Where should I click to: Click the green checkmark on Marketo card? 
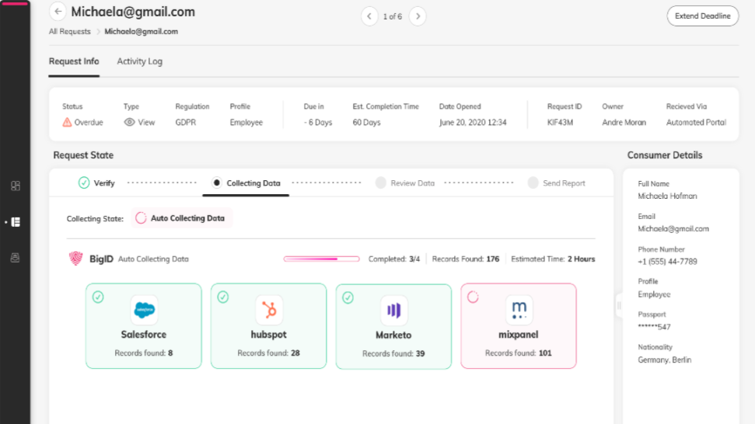tap(348, 297)
